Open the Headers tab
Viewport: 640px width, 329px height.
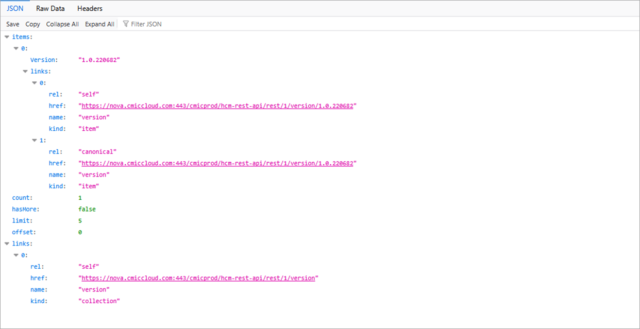click(89, 8)
